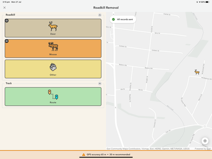
Task: Close the Roadkill Removal project
Action: click(5, 8)
